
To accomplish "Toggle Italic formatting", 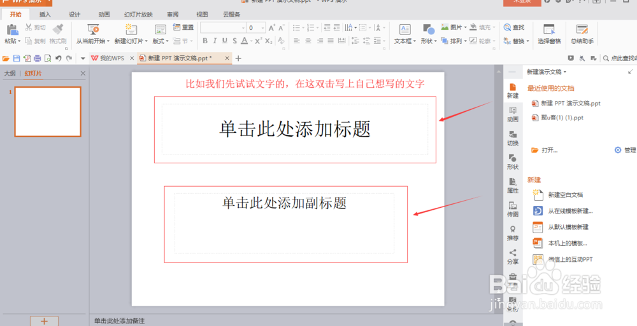I will (215, 41).
